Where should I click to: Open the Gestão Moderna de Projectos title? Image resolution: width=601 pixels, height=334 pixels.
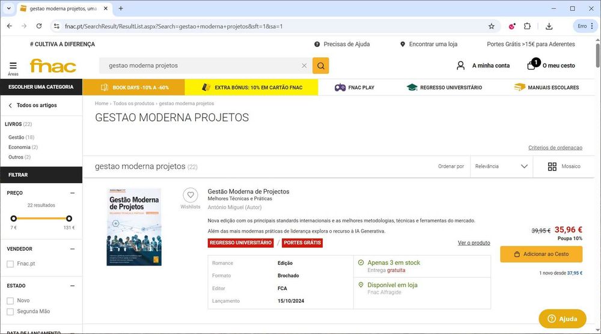248,192
